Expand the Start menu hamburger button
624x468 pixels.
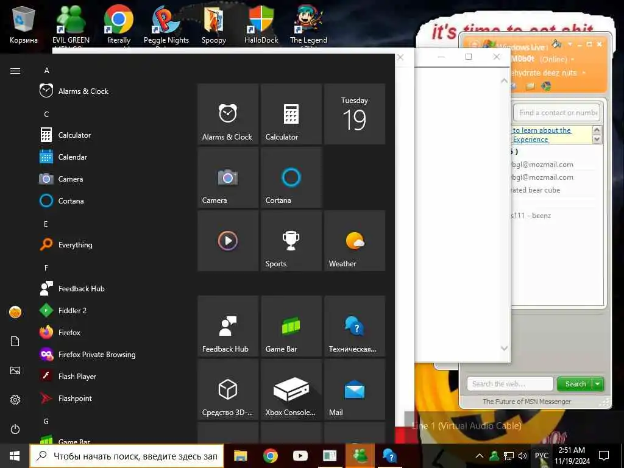(15, 71)
